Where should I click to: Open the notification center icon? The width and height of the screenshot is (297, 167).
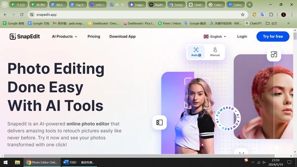(289, 162)
